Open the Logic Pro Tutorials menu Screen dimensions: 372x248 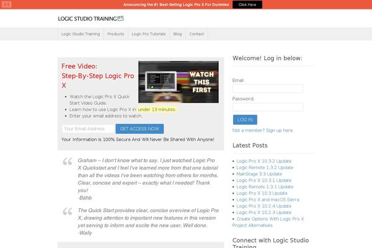(149, 34)
